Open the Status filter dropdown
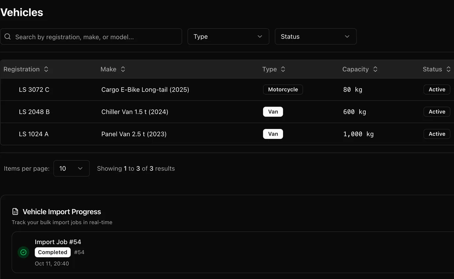This screenshot has width=454, height=279. 315,37
